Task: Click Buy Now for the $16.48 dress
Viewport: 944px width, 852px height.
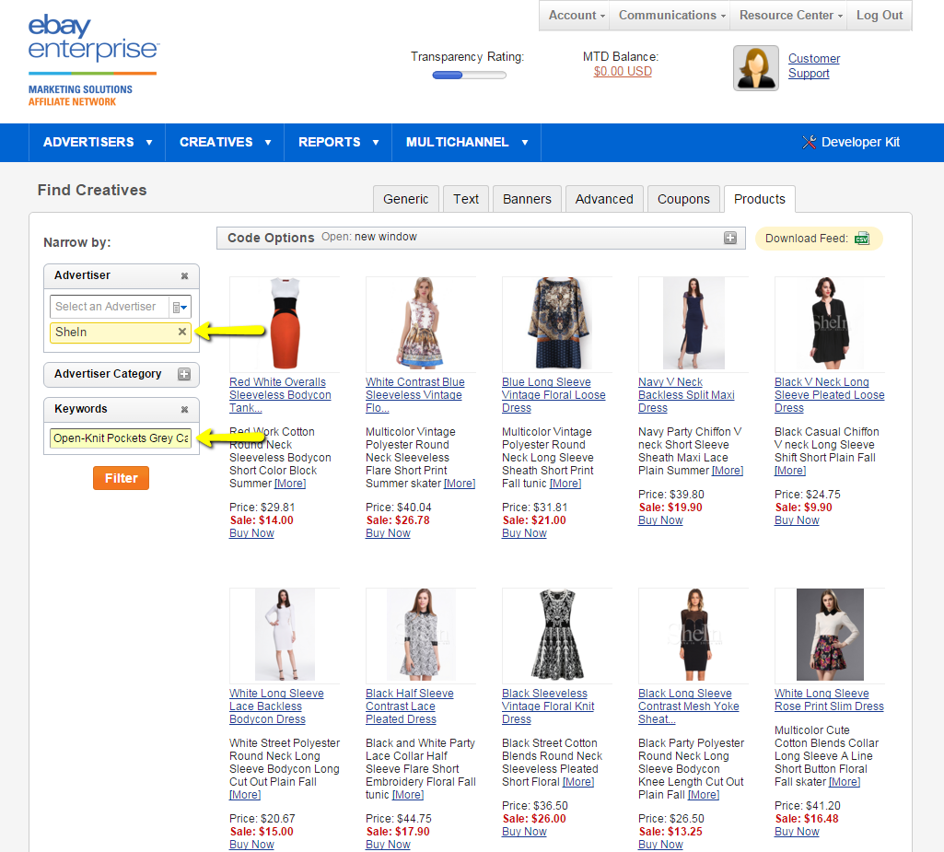Action: 797,832
